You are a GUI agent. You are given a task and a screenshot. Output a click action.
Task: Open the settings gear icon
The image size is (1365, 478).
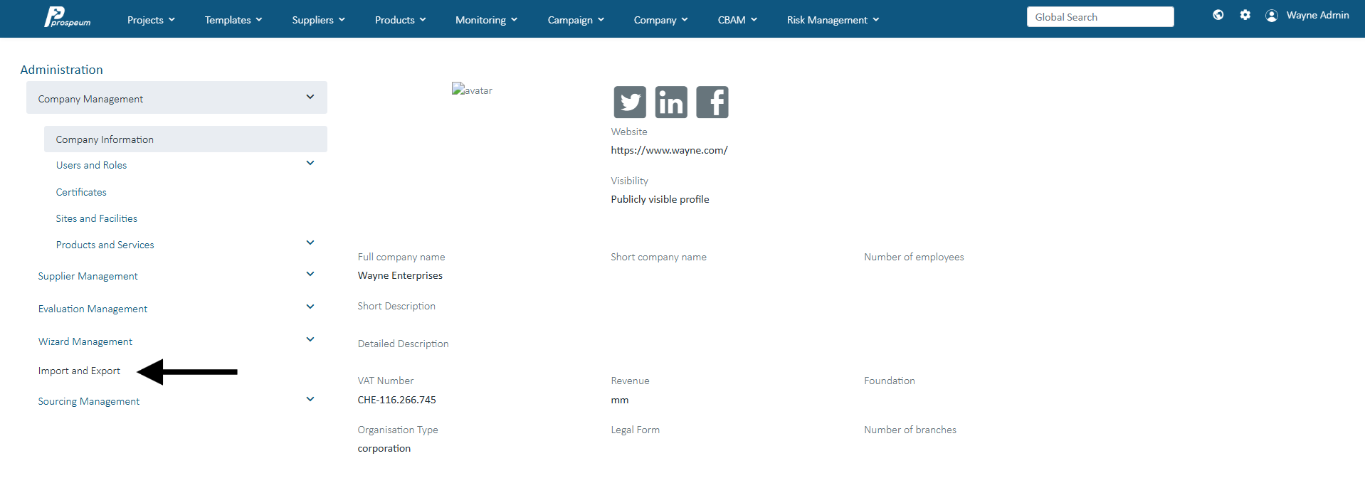coord(1245,15)
